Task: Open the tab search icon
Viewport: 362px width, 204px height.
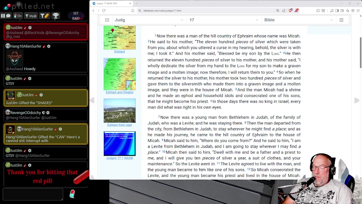Action: (323, 10)
